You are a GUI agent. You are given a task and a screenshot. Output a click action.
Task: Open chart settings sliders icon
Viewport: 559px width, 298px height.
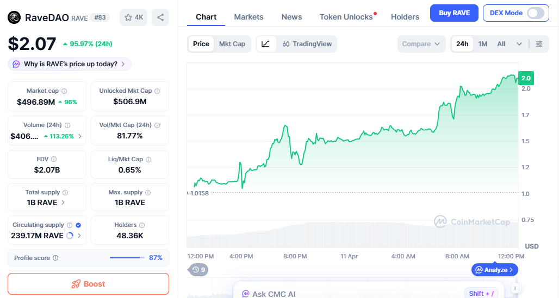click(539, 44)
